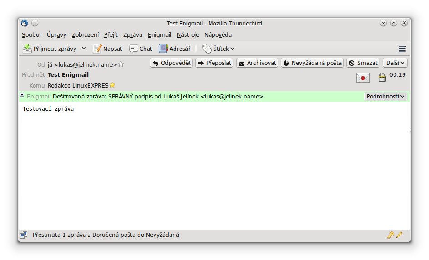Close the Thunderbird window

point(404,23)
